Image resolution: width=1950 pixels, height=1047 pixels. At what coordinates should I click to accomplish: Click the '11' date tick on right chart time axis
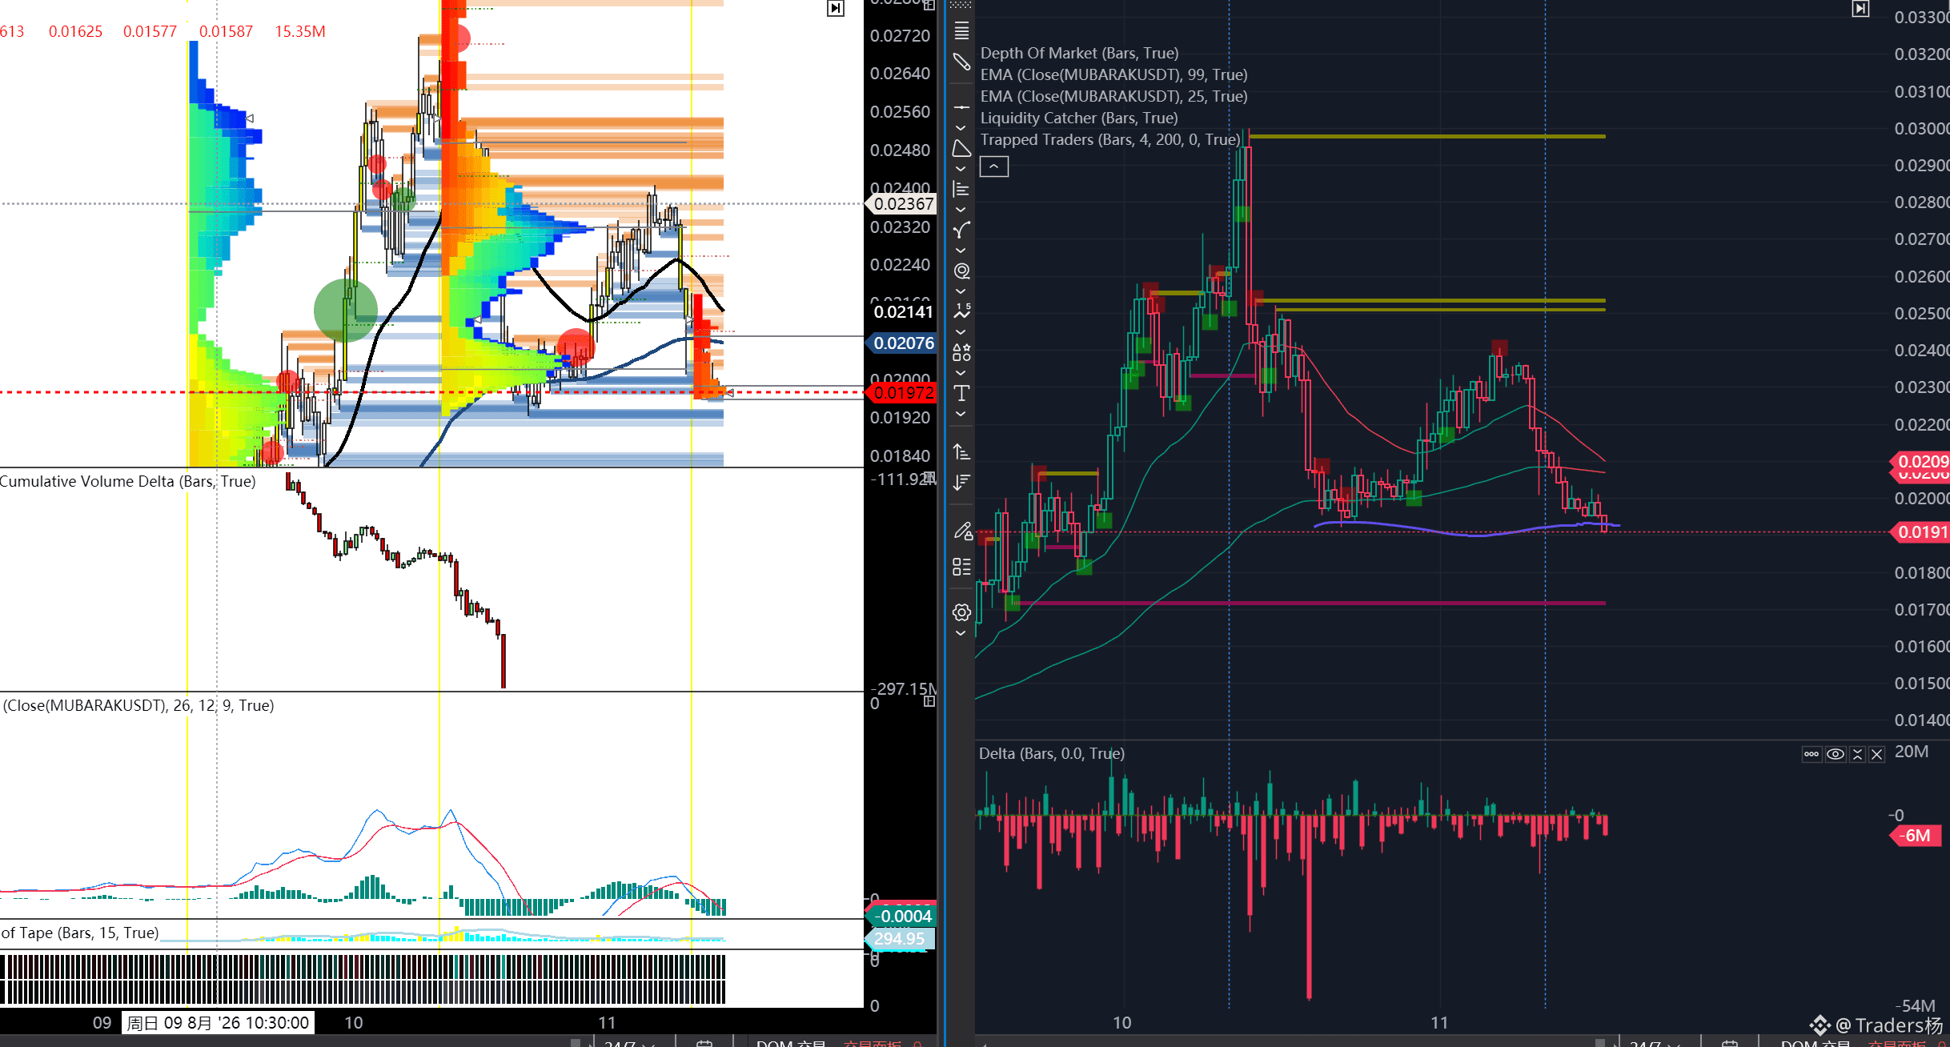(x=1439, y=1023)
